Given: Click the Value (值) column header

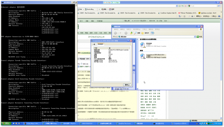Looking at the screenshot, I should (119, 48).
